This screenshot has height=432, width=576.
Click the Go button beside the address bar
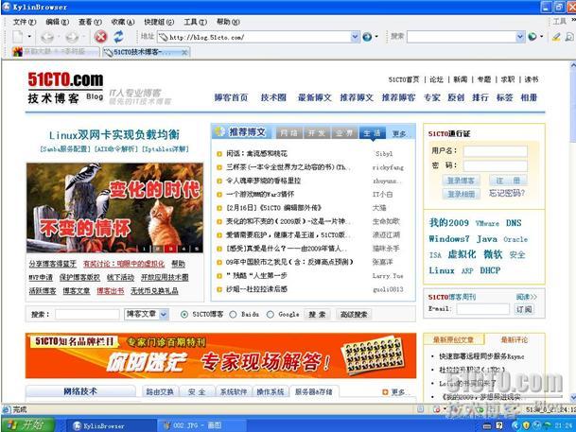367,37
